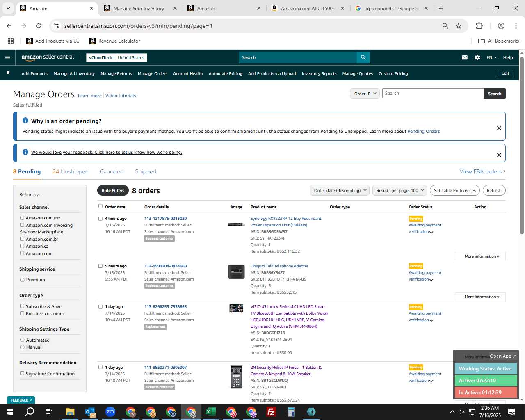
Task: Open the messages envelope icon
Action: 465,57
